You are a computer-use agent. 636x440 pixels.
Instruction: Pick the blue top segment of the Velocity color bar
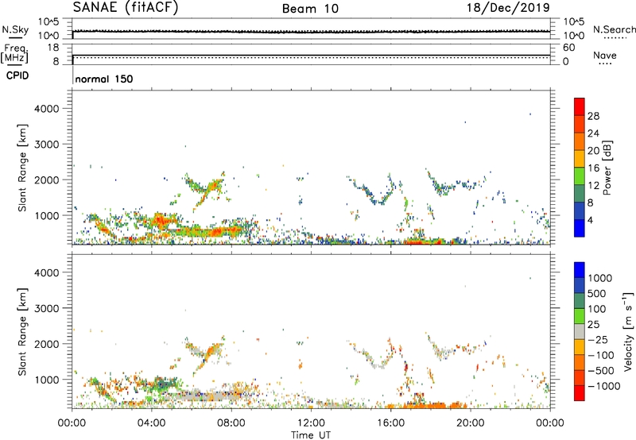point(580,270)
